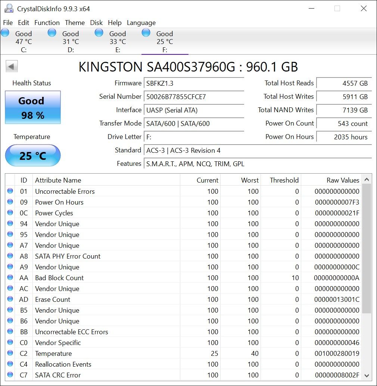Click Power On Count value 543 count
Image resolution: width=377 pixels, height=386 pixels.
tap(344, 124)
